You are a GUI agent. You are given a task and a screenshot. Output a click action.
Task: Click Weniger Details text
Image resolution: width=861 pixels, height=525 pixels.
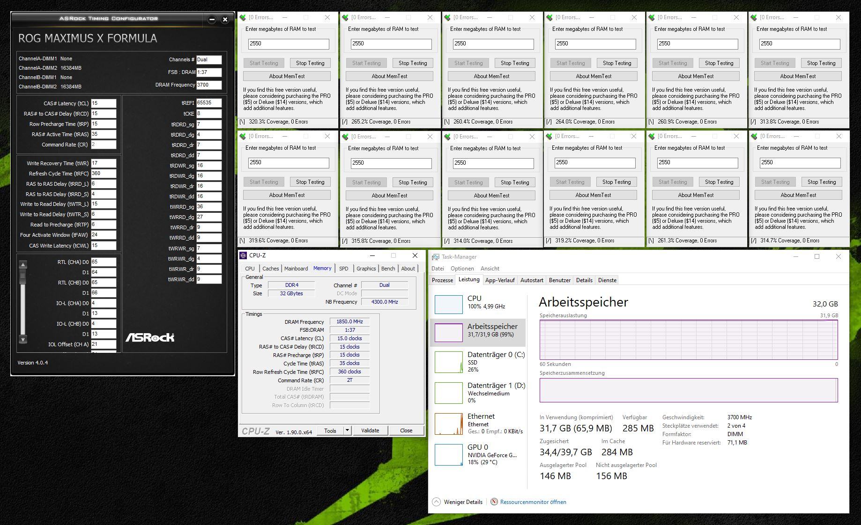tap(463, 502)
